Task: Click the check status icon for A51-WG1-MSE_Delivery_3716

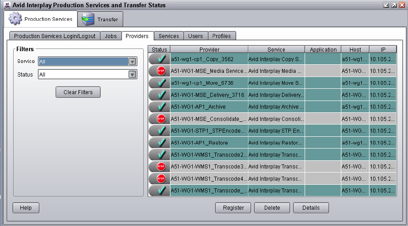Action: coord(161,95)
